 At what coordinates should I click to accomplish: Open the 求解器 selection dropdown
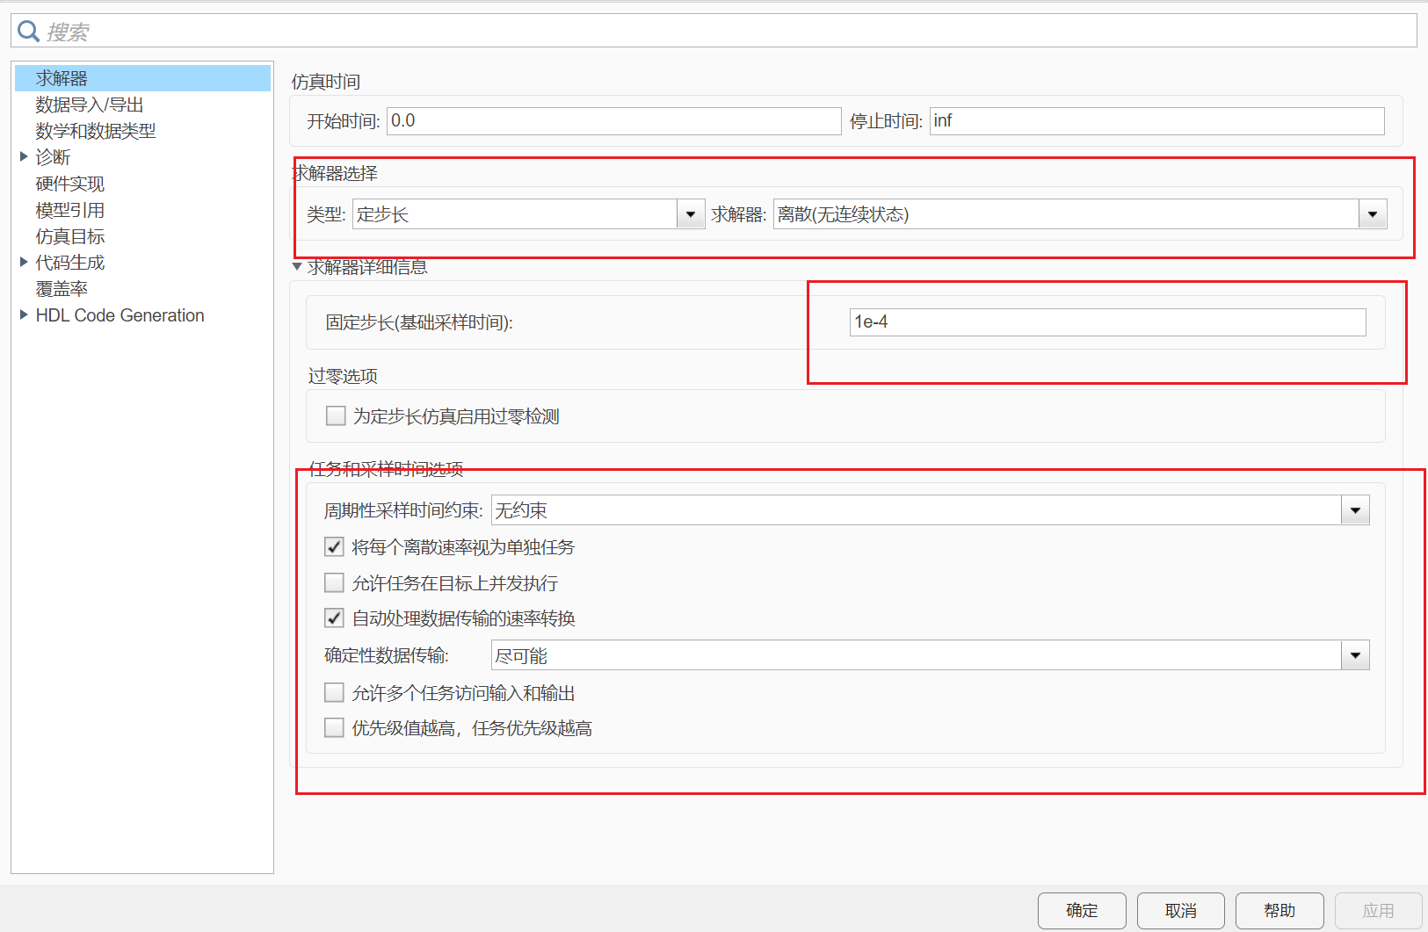[x=1080, y=214]
